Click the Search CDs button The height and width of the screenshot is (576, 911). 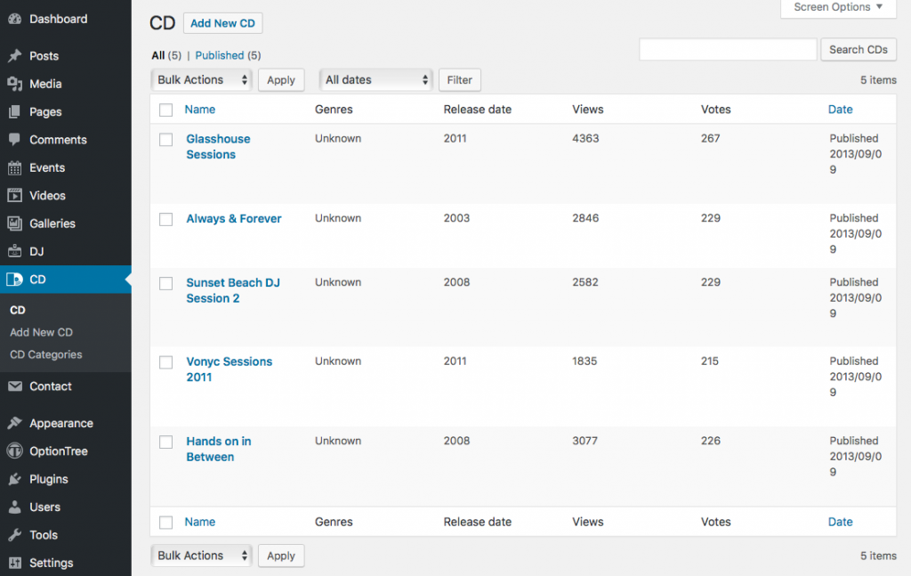(858, 49)
